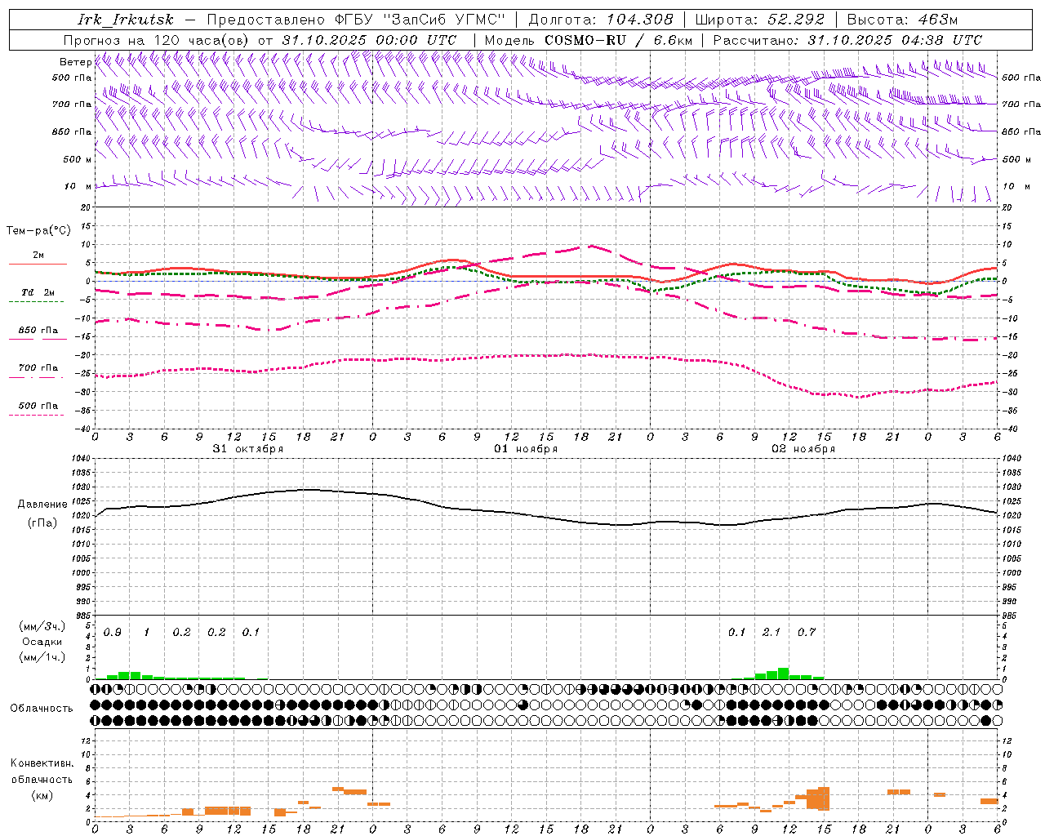Click the 'Тем-ра(°C)' axis label
The width and height of the screenshot is (1045, 836).
[x=38, y=231]
